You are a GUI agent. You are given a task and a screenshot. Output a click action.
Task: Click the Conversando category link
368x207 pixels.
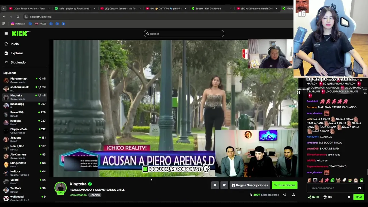(78, 195)
